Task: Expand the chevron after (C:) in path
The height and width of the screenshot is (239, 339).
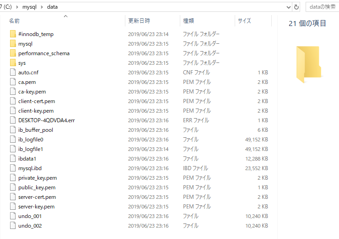Action: coord(17,7)
